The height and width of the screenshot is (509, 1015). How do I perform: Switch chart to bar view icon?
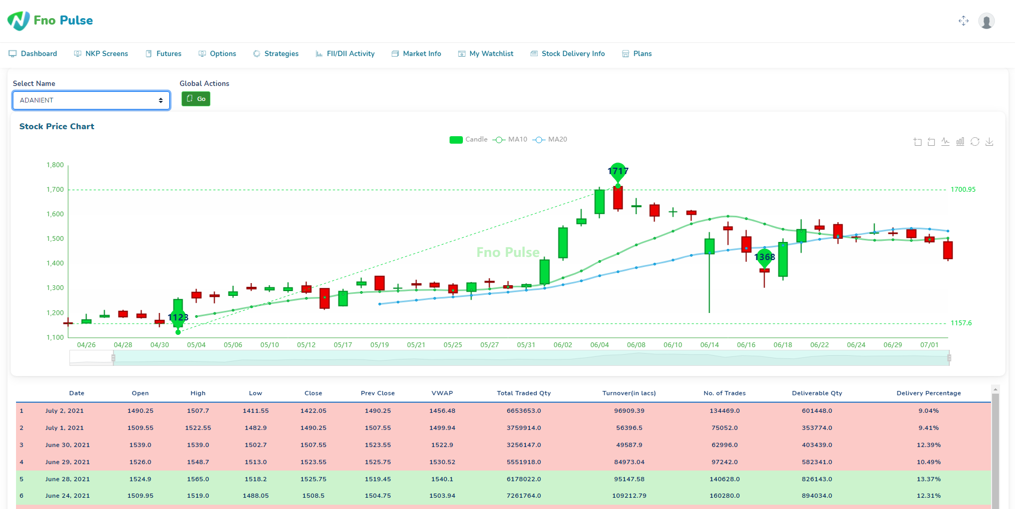click(x=960, y=142)
